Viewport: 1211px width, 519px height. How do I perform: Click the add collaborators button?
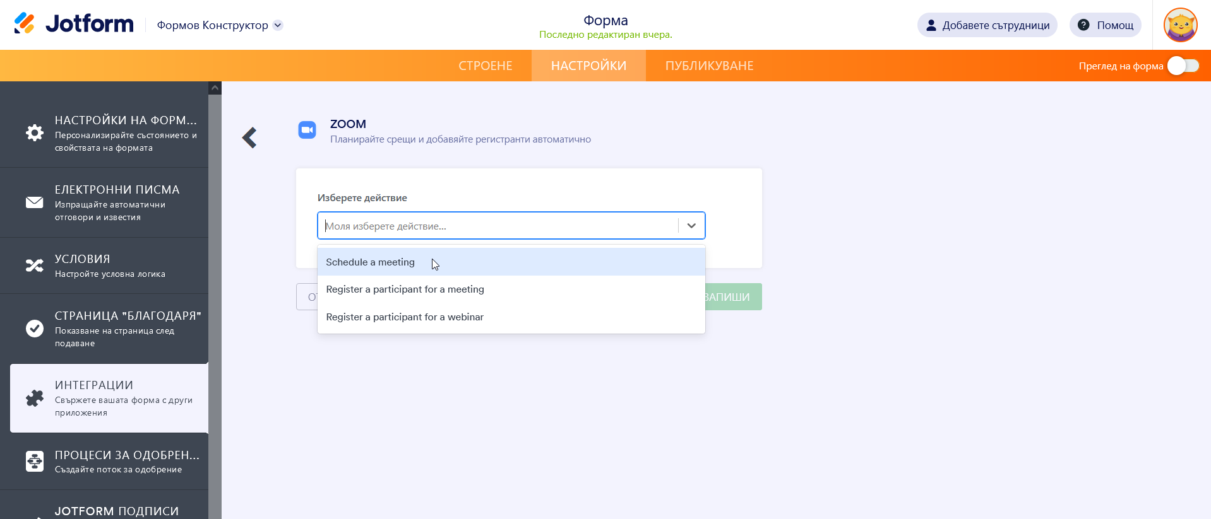click(987, 25)
